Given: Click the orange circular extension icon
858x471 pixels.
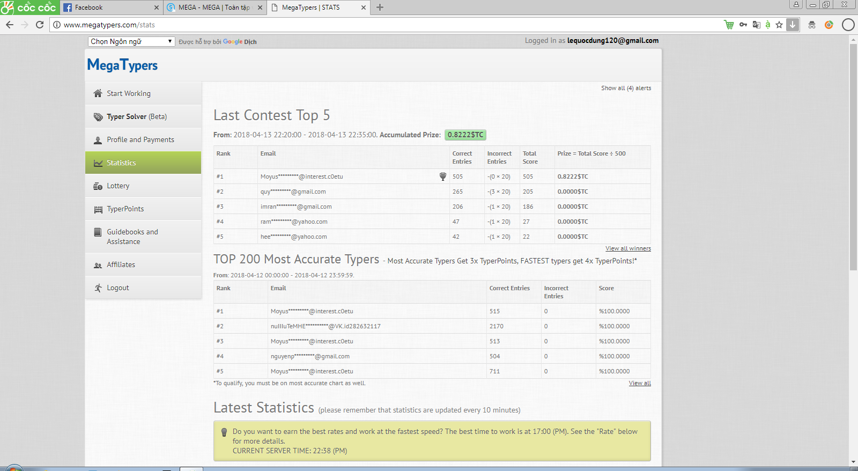Looking at the screenshot, I should (829, 25).
